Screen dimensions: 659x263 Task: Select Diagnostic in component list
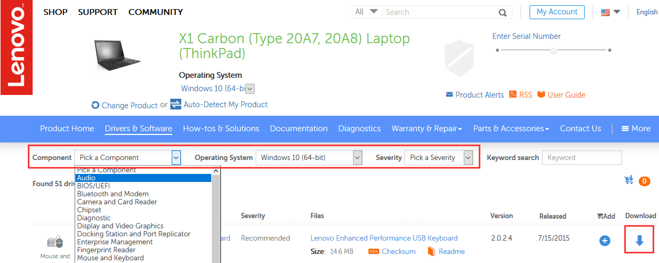click(x=143, y=218)
